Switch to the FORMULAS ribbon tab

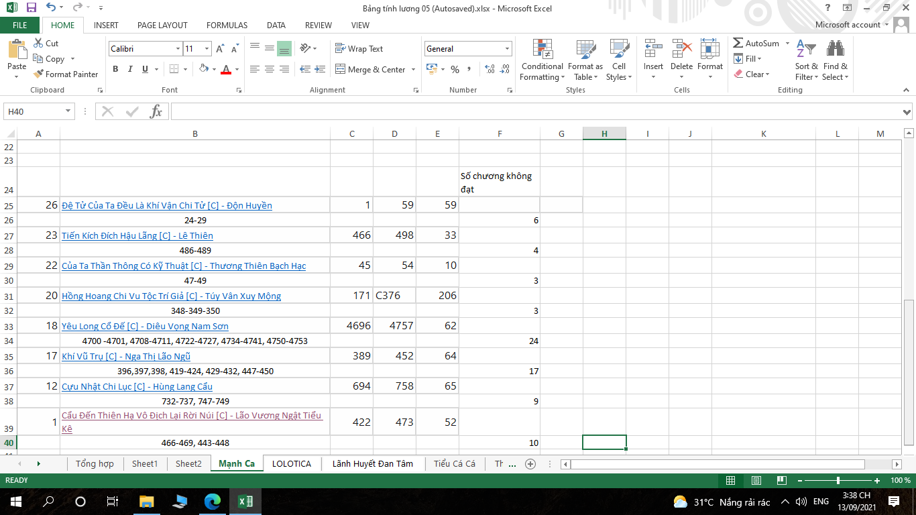227,25
